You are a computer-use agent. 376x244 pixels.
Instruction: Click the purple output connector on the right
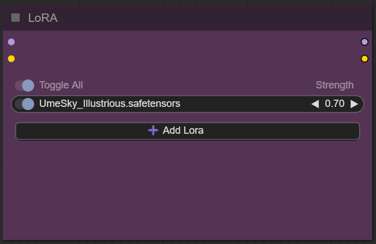tap(365, 42)
